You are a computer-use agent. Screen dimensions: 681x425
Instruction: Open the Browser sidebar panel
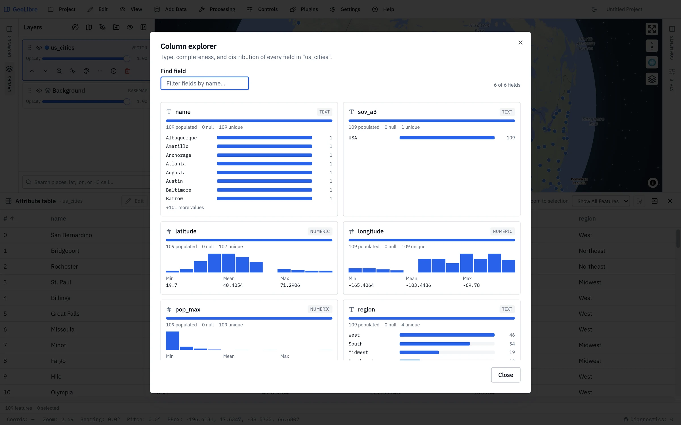coord(9,41)
